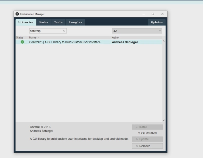Click author Andreas Schlegel in the list row
The image size is (203, 158).
pos(125,42)
